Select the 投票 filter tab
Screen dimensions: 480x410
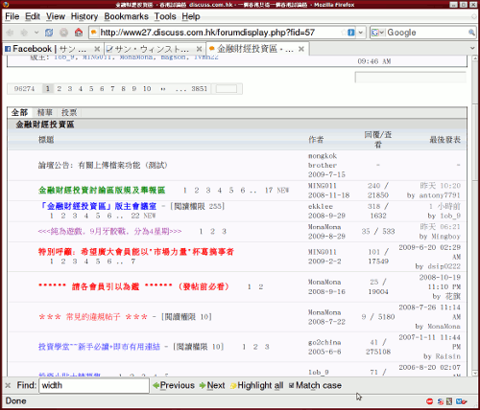(x=69, y=112)
